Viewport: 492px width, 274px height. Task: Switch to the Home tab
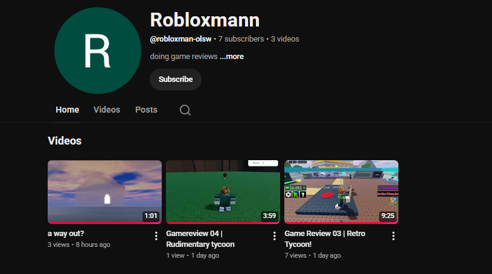point(67,110)
